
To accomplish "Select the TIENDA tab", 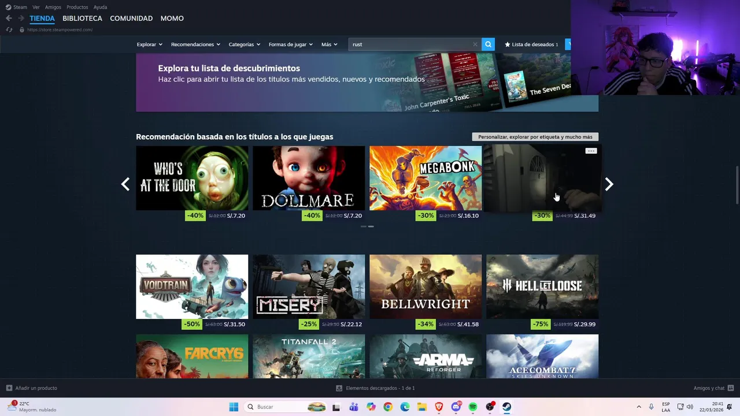I will tap(42, 18).
